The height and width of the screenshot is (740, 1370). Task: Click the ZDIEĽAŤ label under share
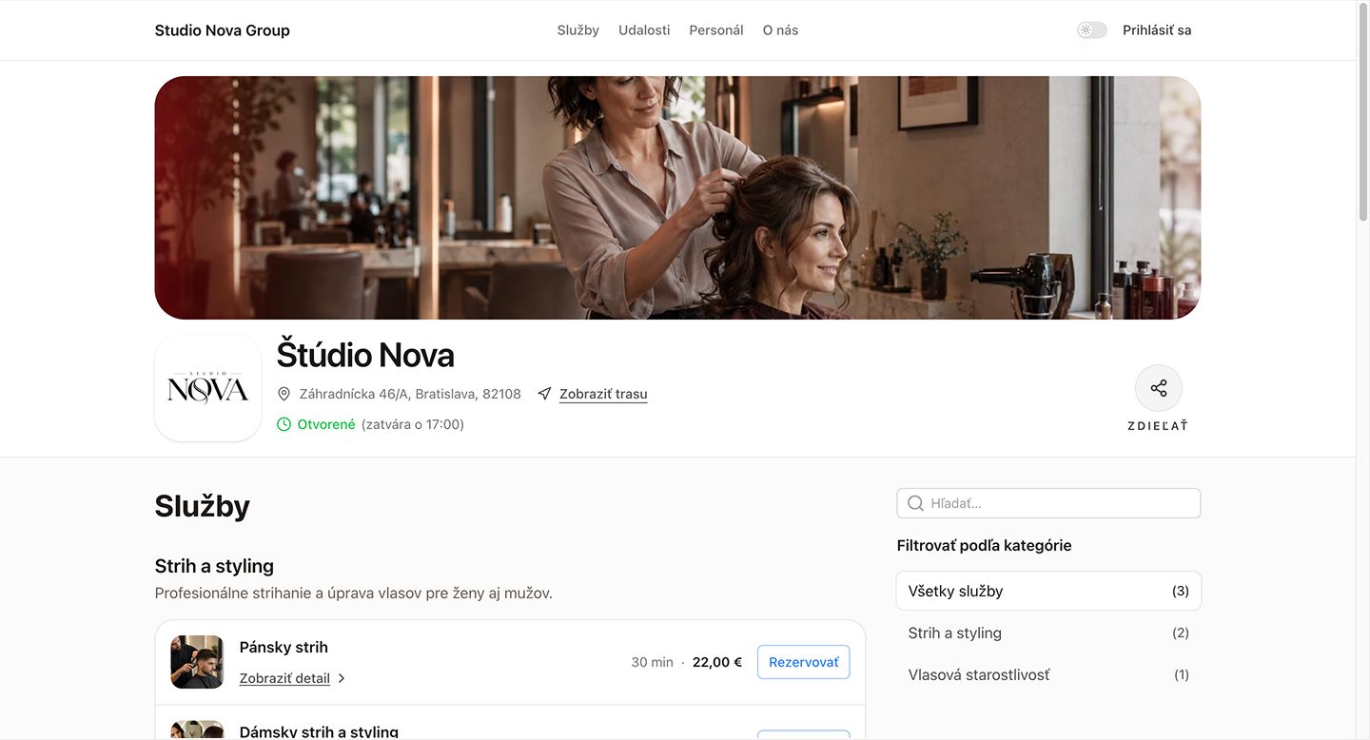1158,425
